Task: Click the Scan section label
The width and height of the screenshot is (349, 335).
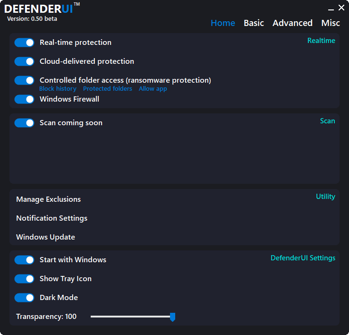Action: point(327,121)
